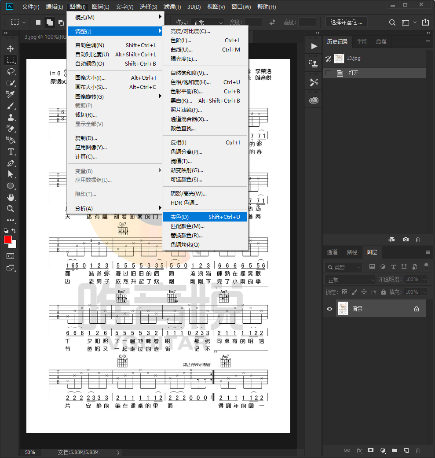Swap width and height arrows icon

tap(273, 22)
